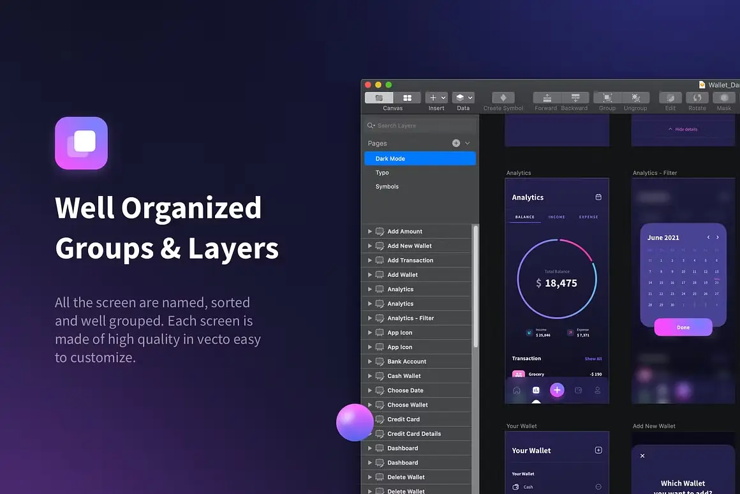This screenshot has width=740, height=494.
Task: Click the Backward arrange icon
Action: (x=573, y=97)
